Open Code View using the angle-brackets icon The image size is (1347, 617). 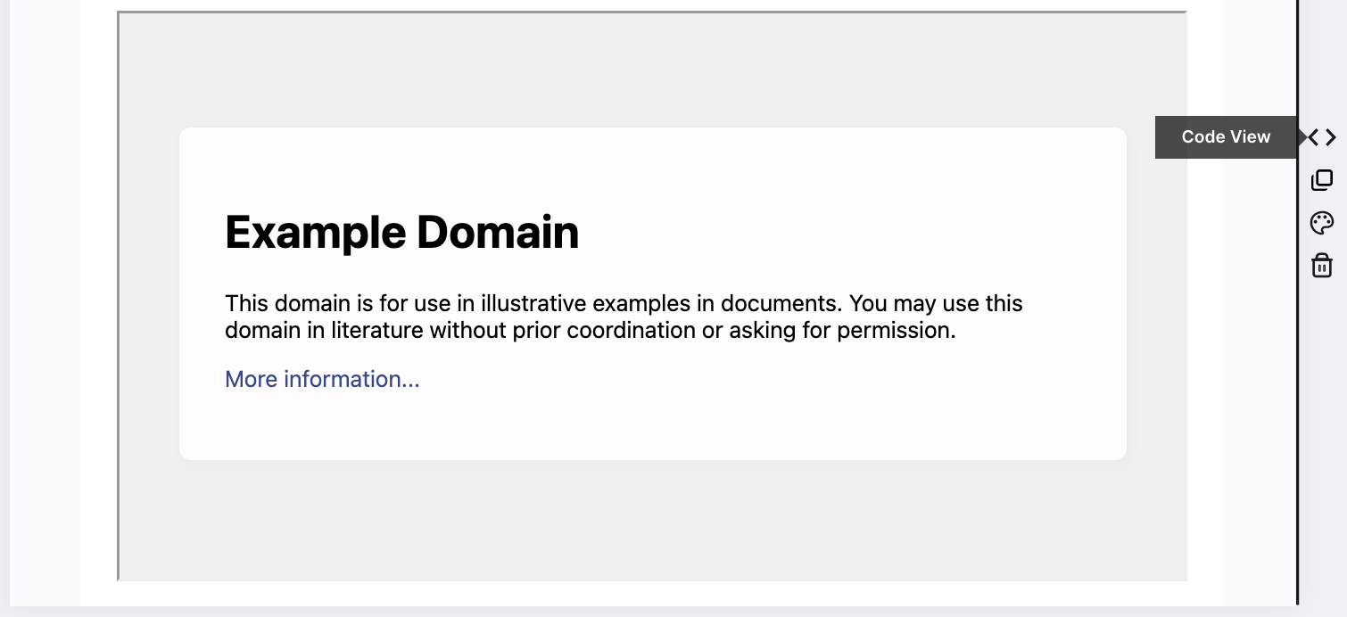point(1321,136)
